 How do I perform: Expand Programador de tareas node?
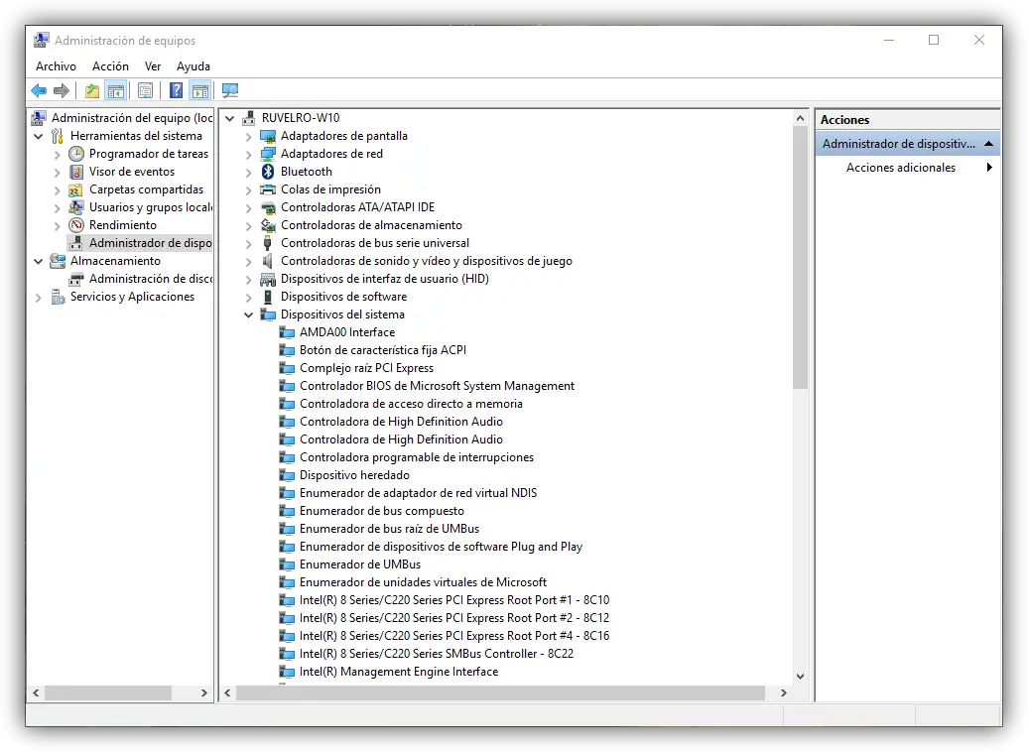click(57, 154)
